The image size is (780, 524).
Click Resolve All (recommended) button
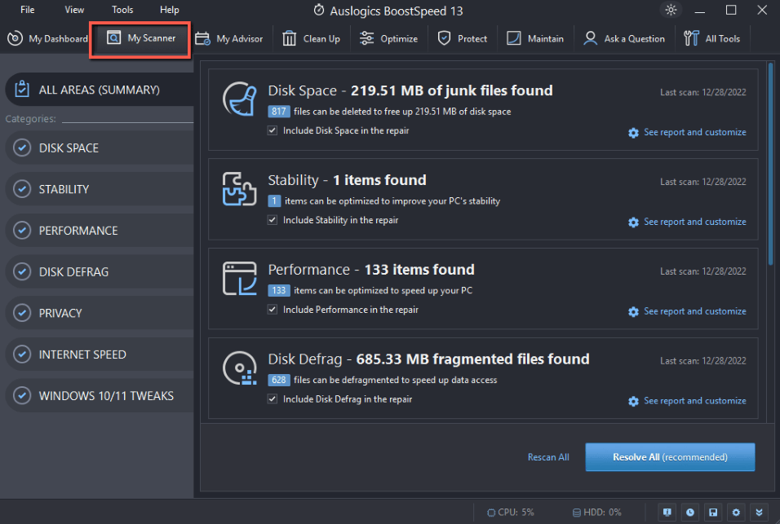pyautogui.click(x=670, y=457)
